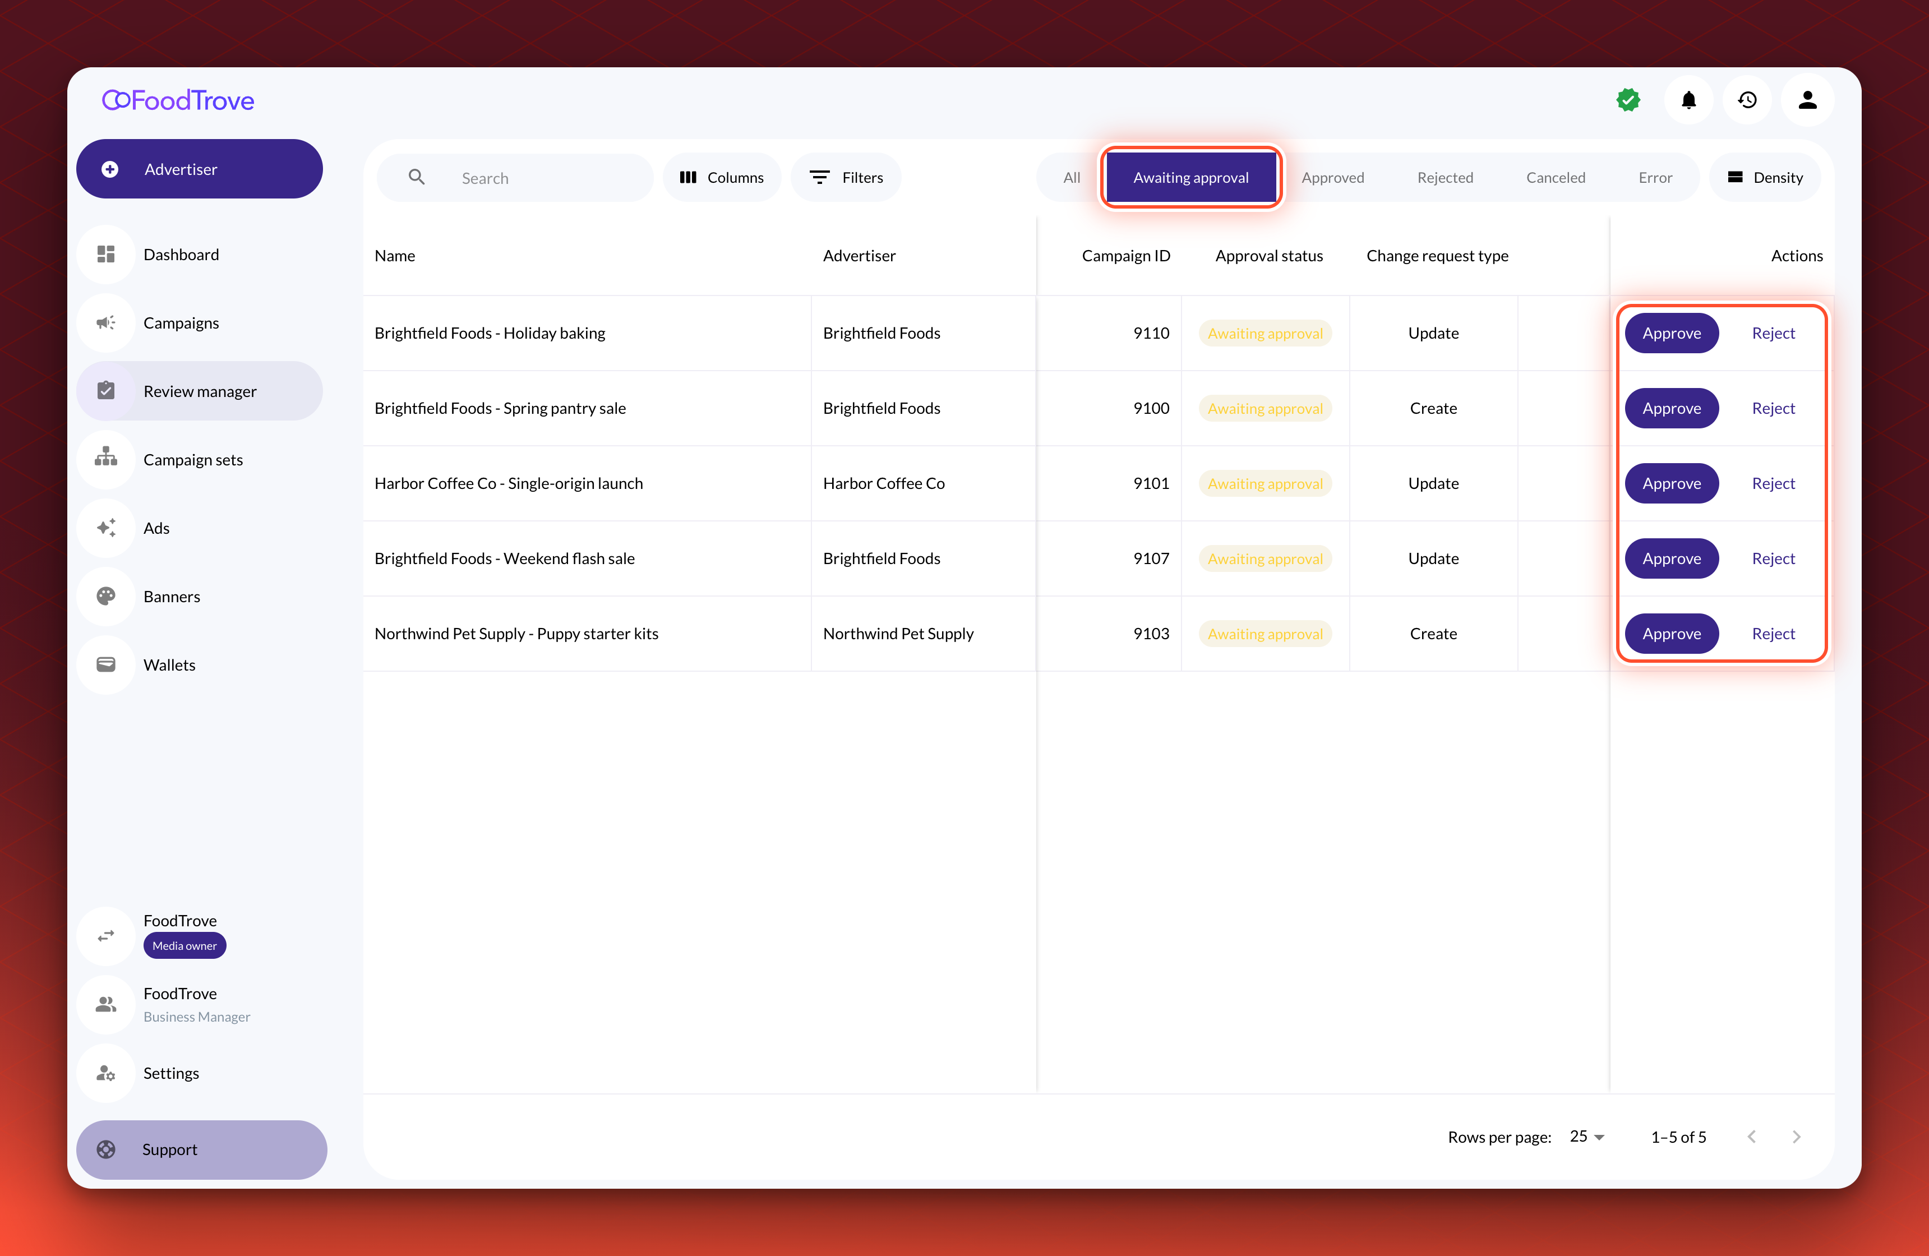This screenshot has height=1256, width=1929.
Task: Switch to the All tab
Action: coord(1072,177)
